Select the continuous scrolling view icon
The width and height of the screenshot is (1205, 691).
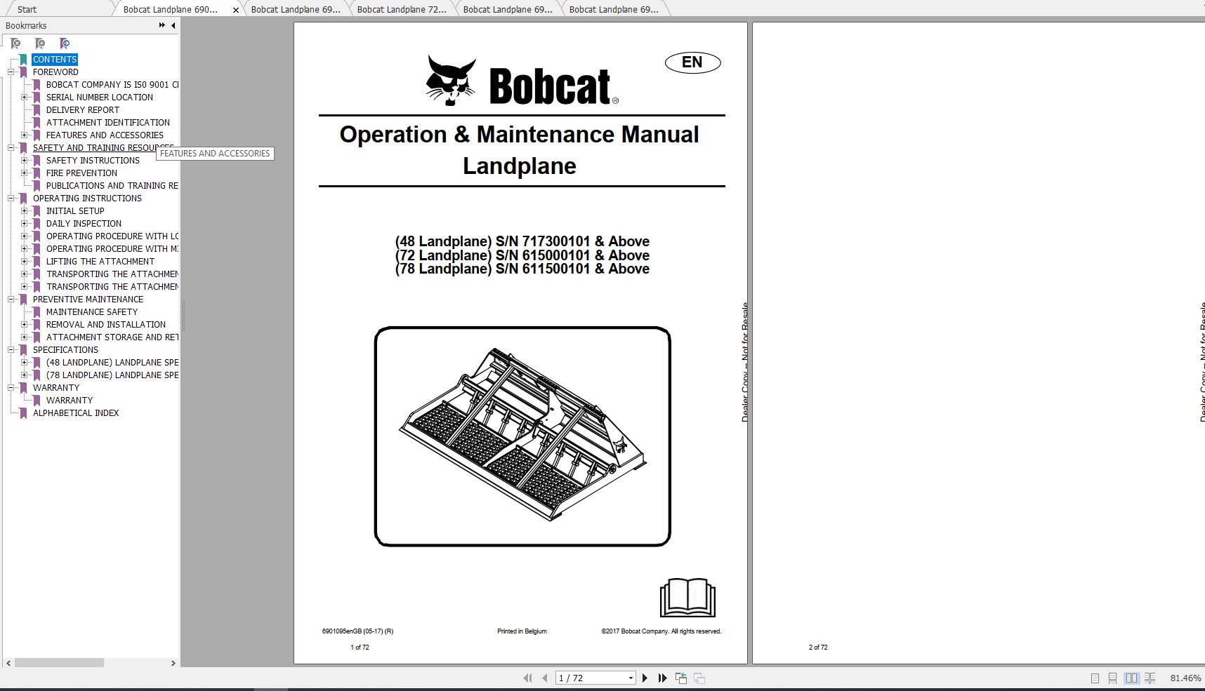coord(1113,678)
